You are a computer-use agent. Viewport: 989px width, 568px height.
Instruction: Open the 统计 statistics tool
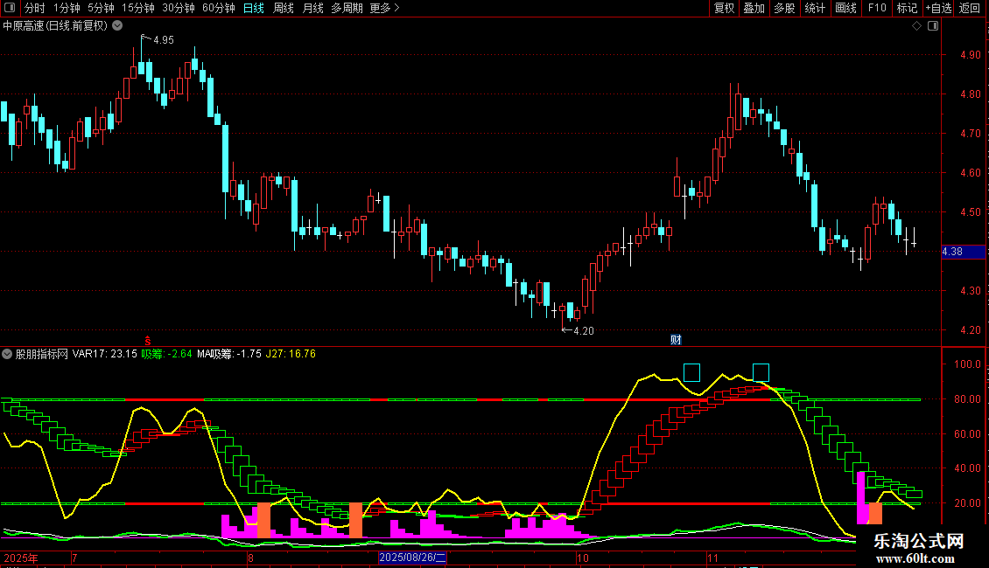815,8
